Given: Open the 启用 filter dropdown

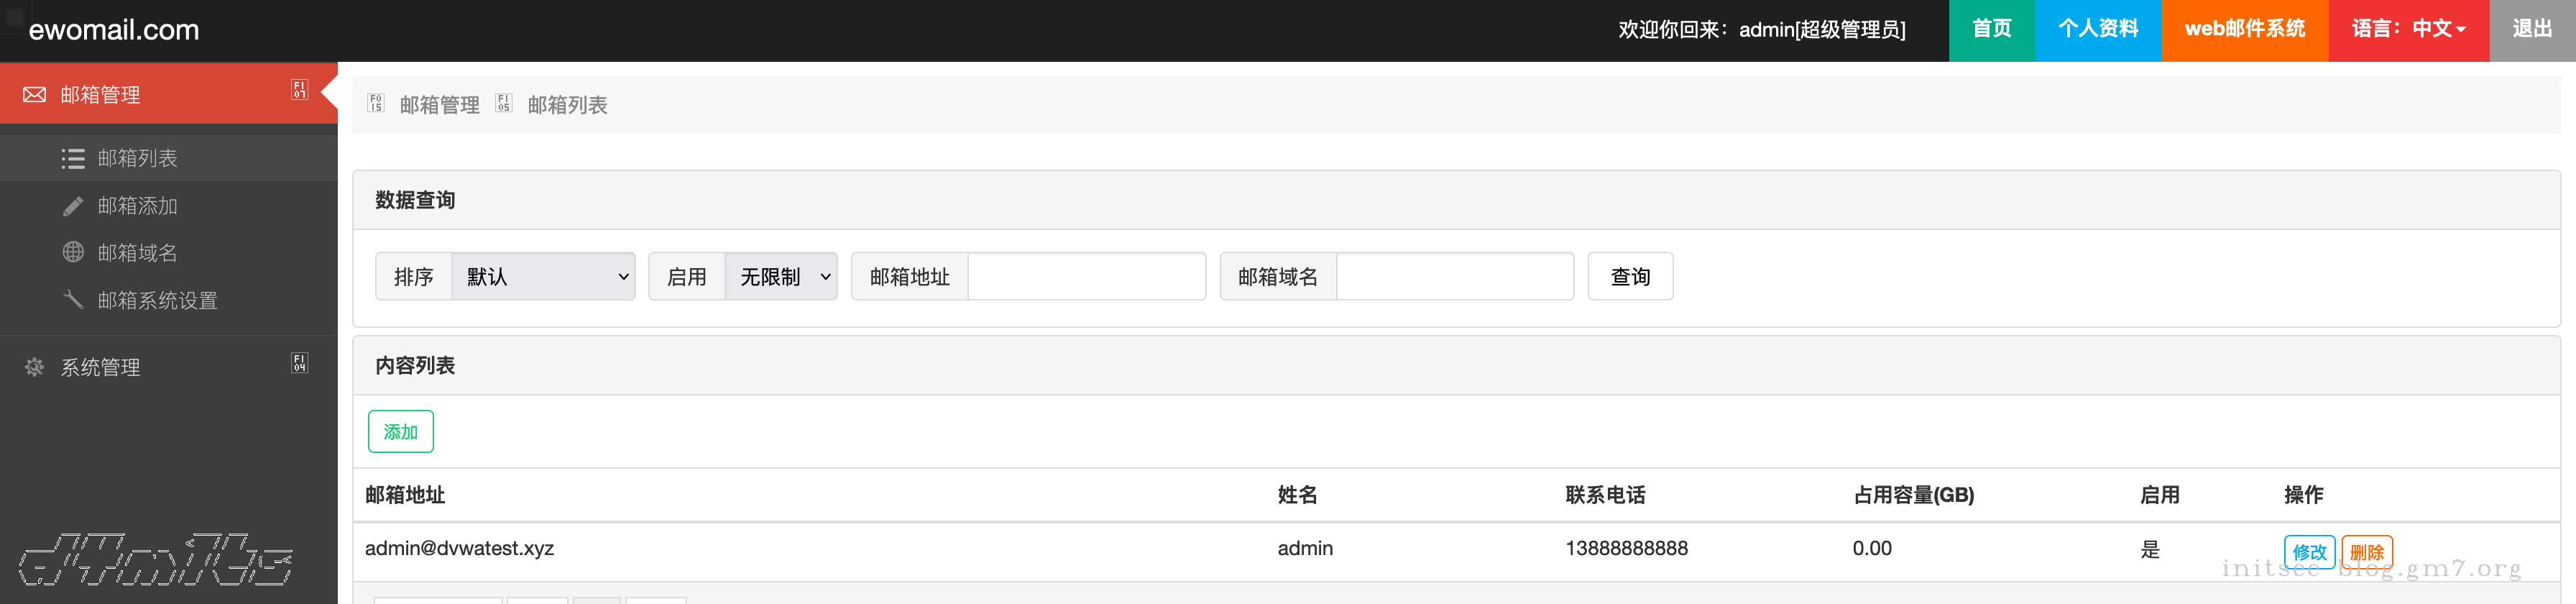Looking at the screenshot, I should click(x=780, y=277).
